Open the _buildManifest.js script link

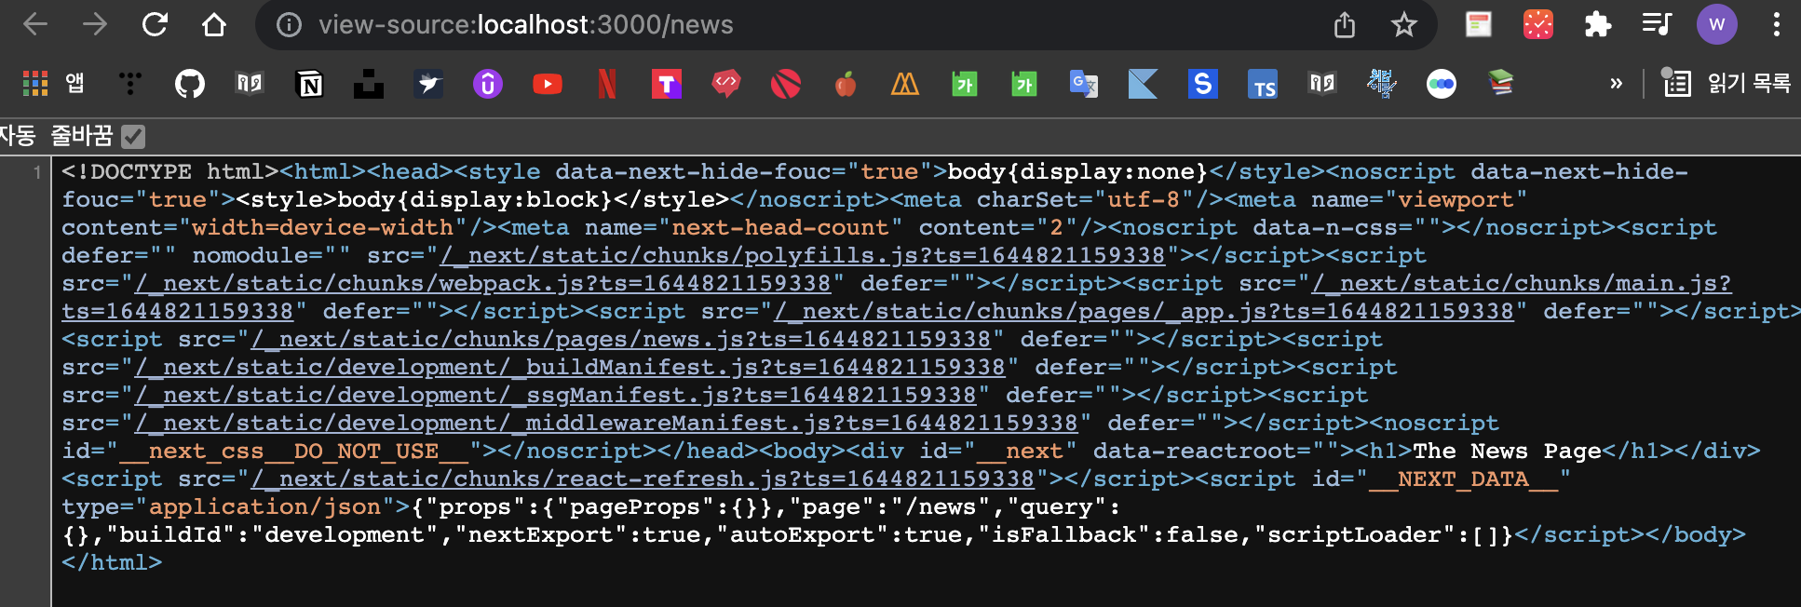tap(570, 367)
